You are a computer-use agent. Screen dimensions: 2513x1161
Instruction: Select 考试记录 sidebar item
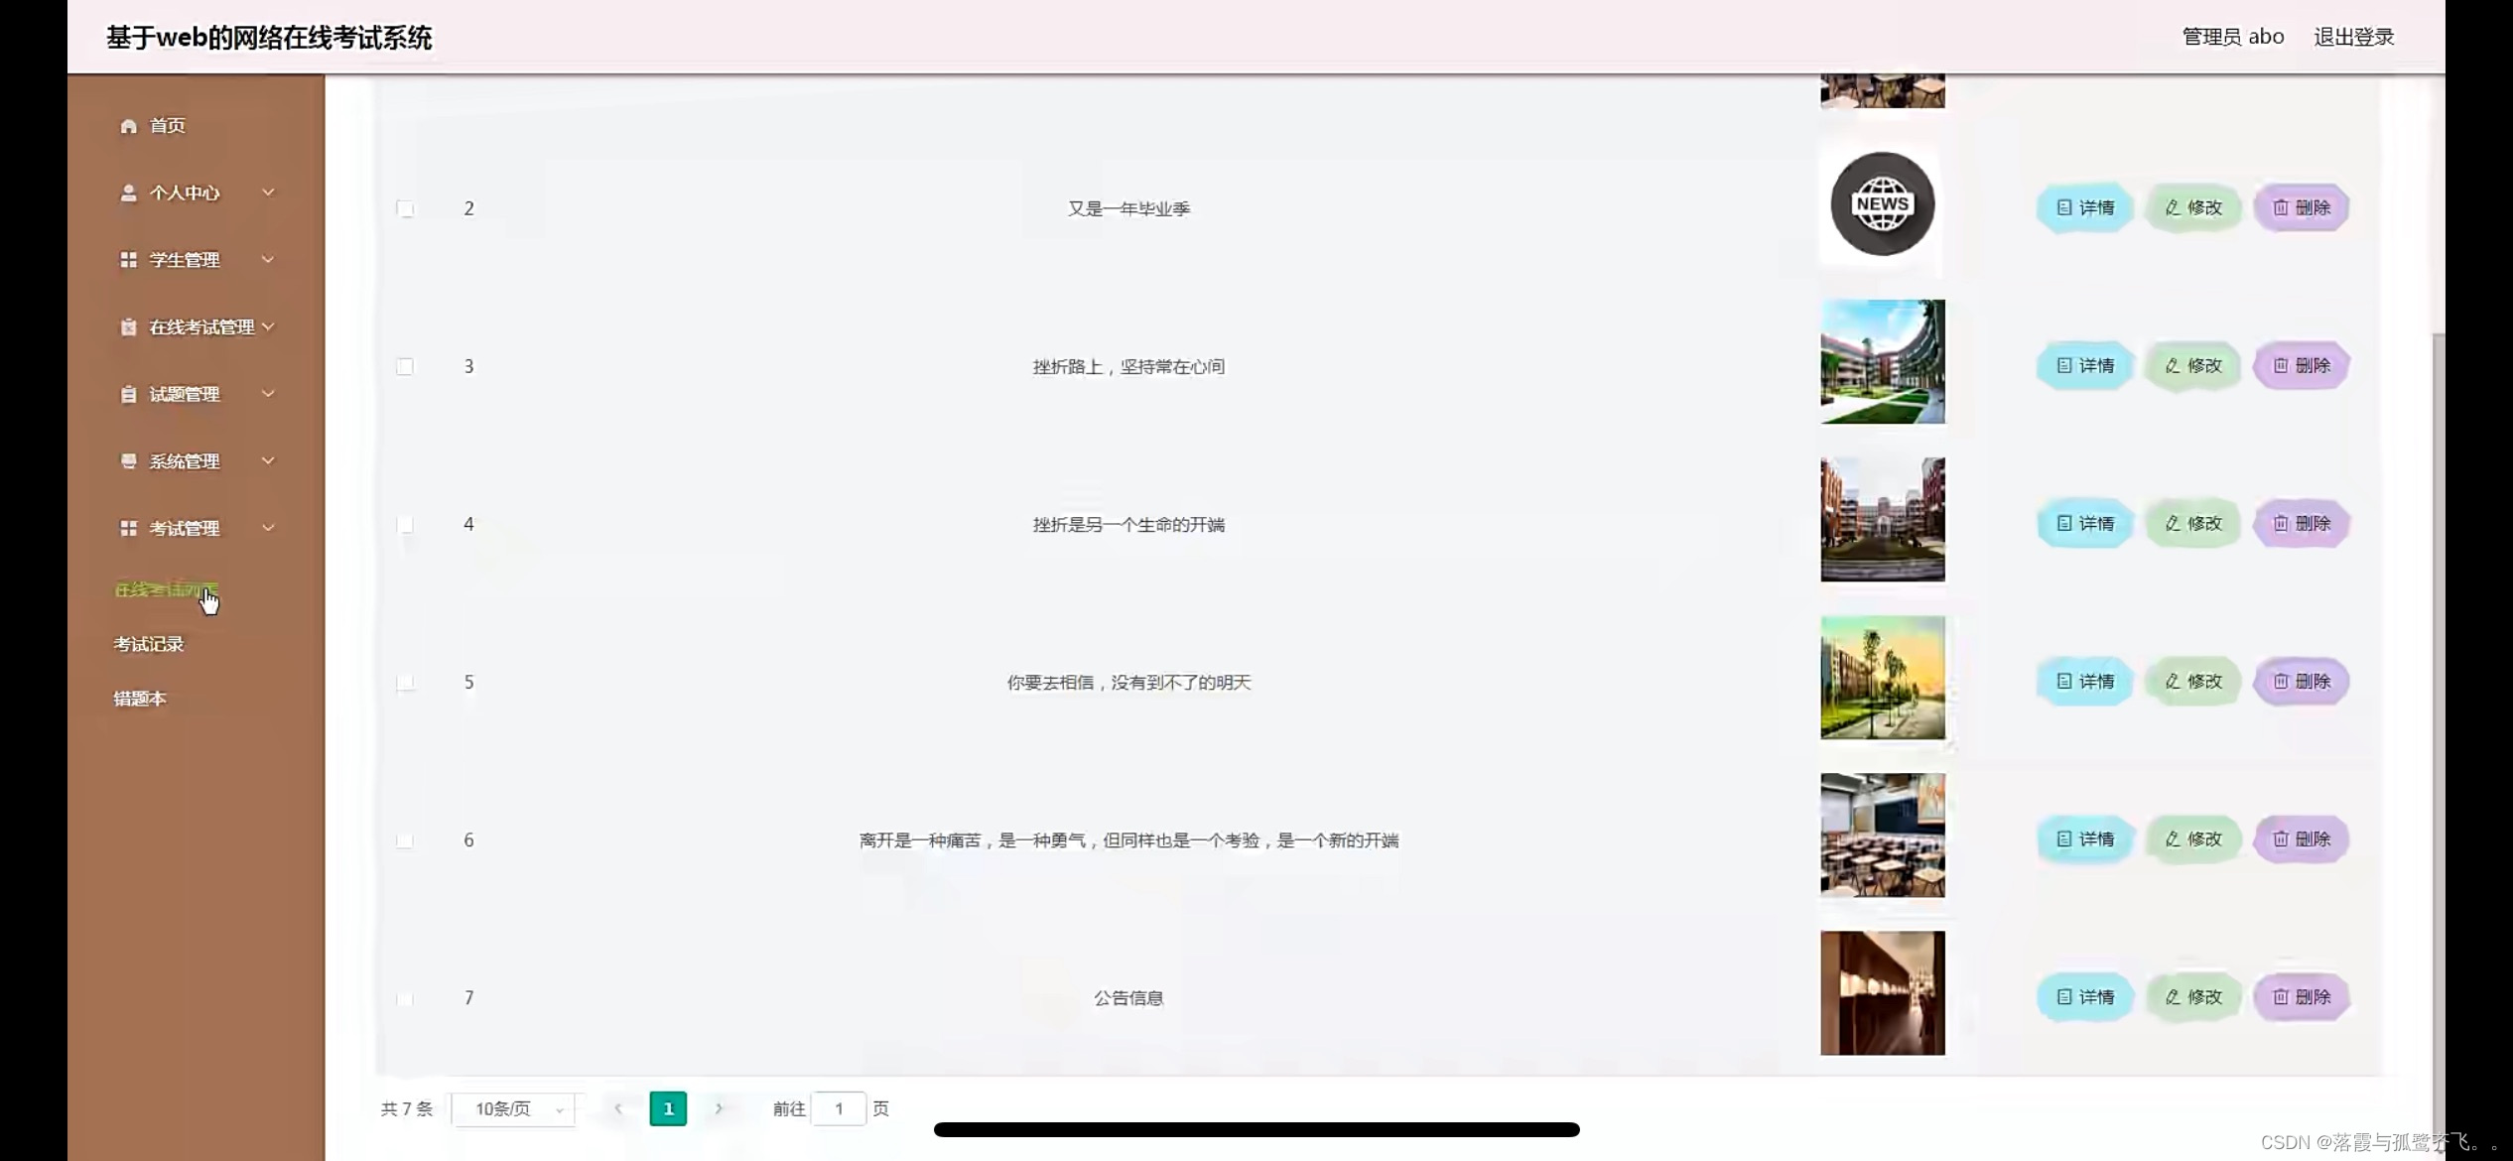click(x=148, y=644)
